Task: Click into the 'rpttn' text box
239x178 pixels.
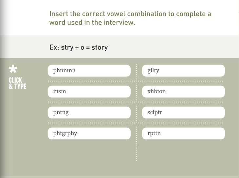Action: pyautogui.click(x=184, y=133)
